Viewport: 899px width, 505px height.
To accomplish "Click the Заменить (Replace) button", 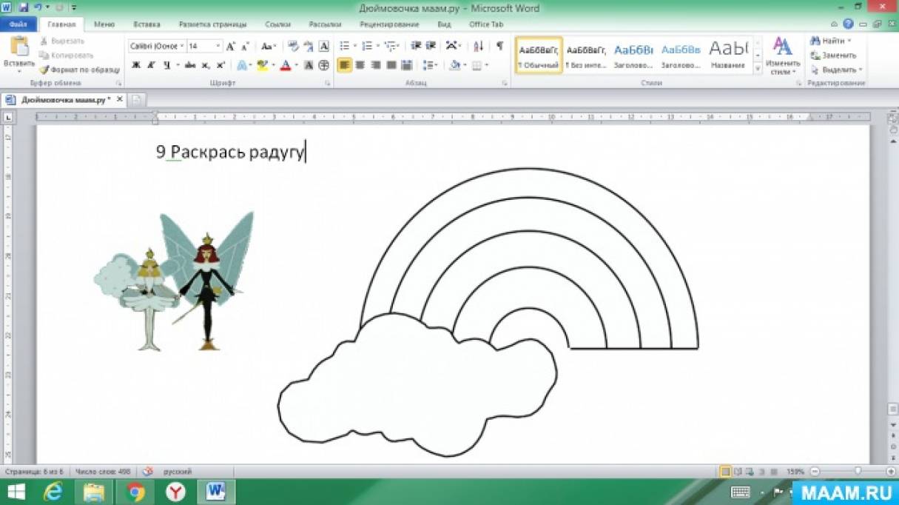I will pos(834,56).
